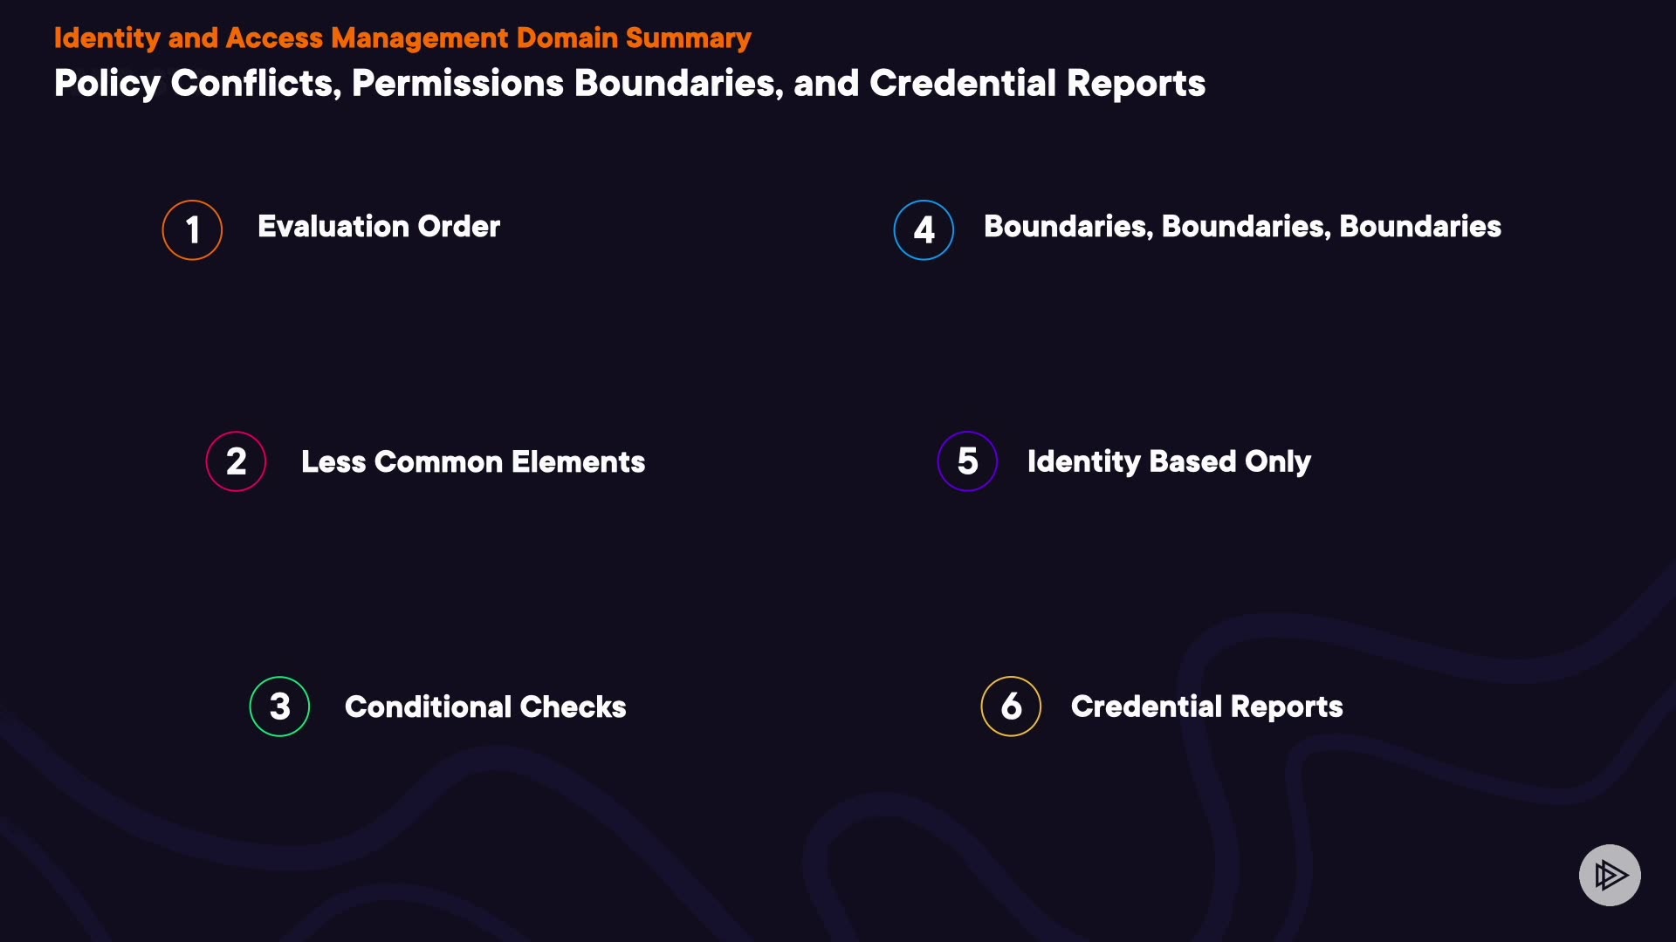The width and height of the screenshot is (1676, 942).
Task: Click 'Credential Reports' in the white heading
Action: coord(1037,84)
